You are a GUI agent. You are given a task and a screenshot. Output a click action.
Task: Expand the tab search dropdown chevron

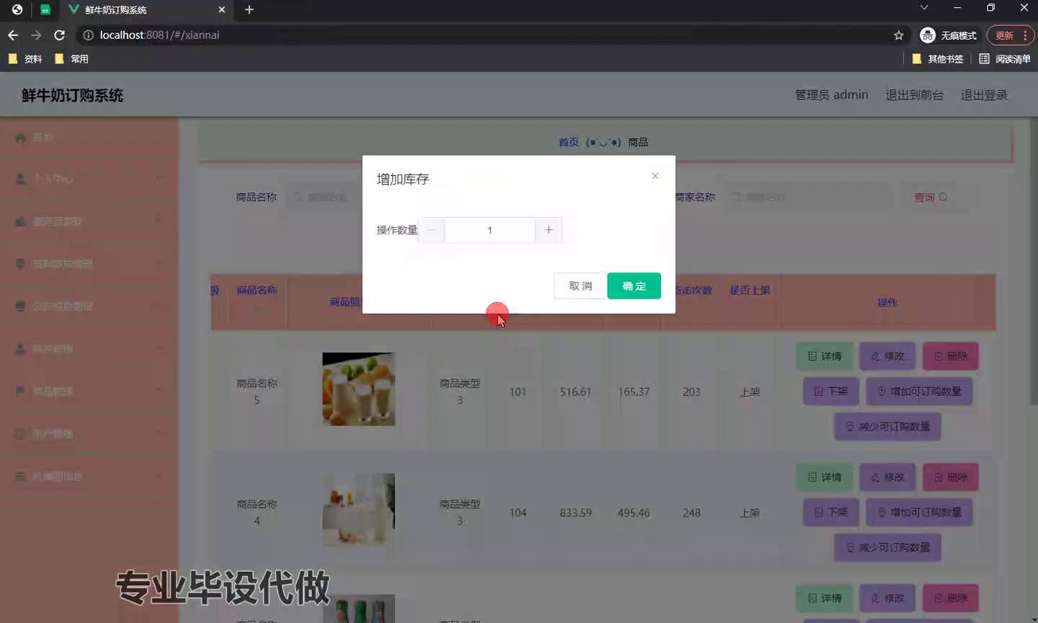pos(924,8)
